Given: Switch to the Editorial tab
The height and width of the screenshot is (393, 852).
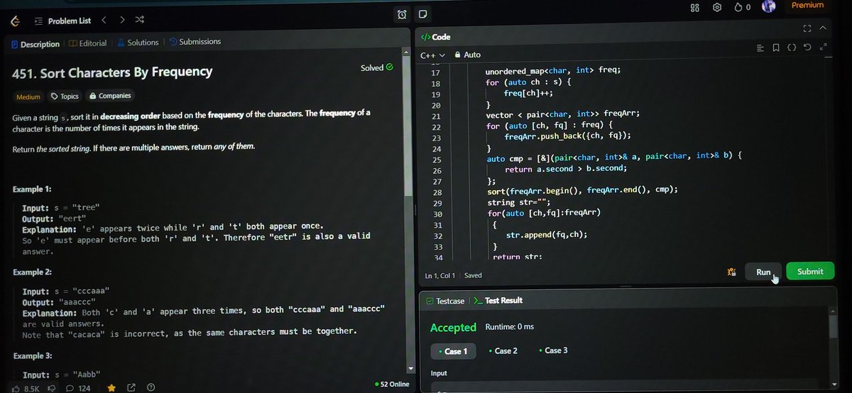Looking at the screenshot, I should tap(88, 43).
